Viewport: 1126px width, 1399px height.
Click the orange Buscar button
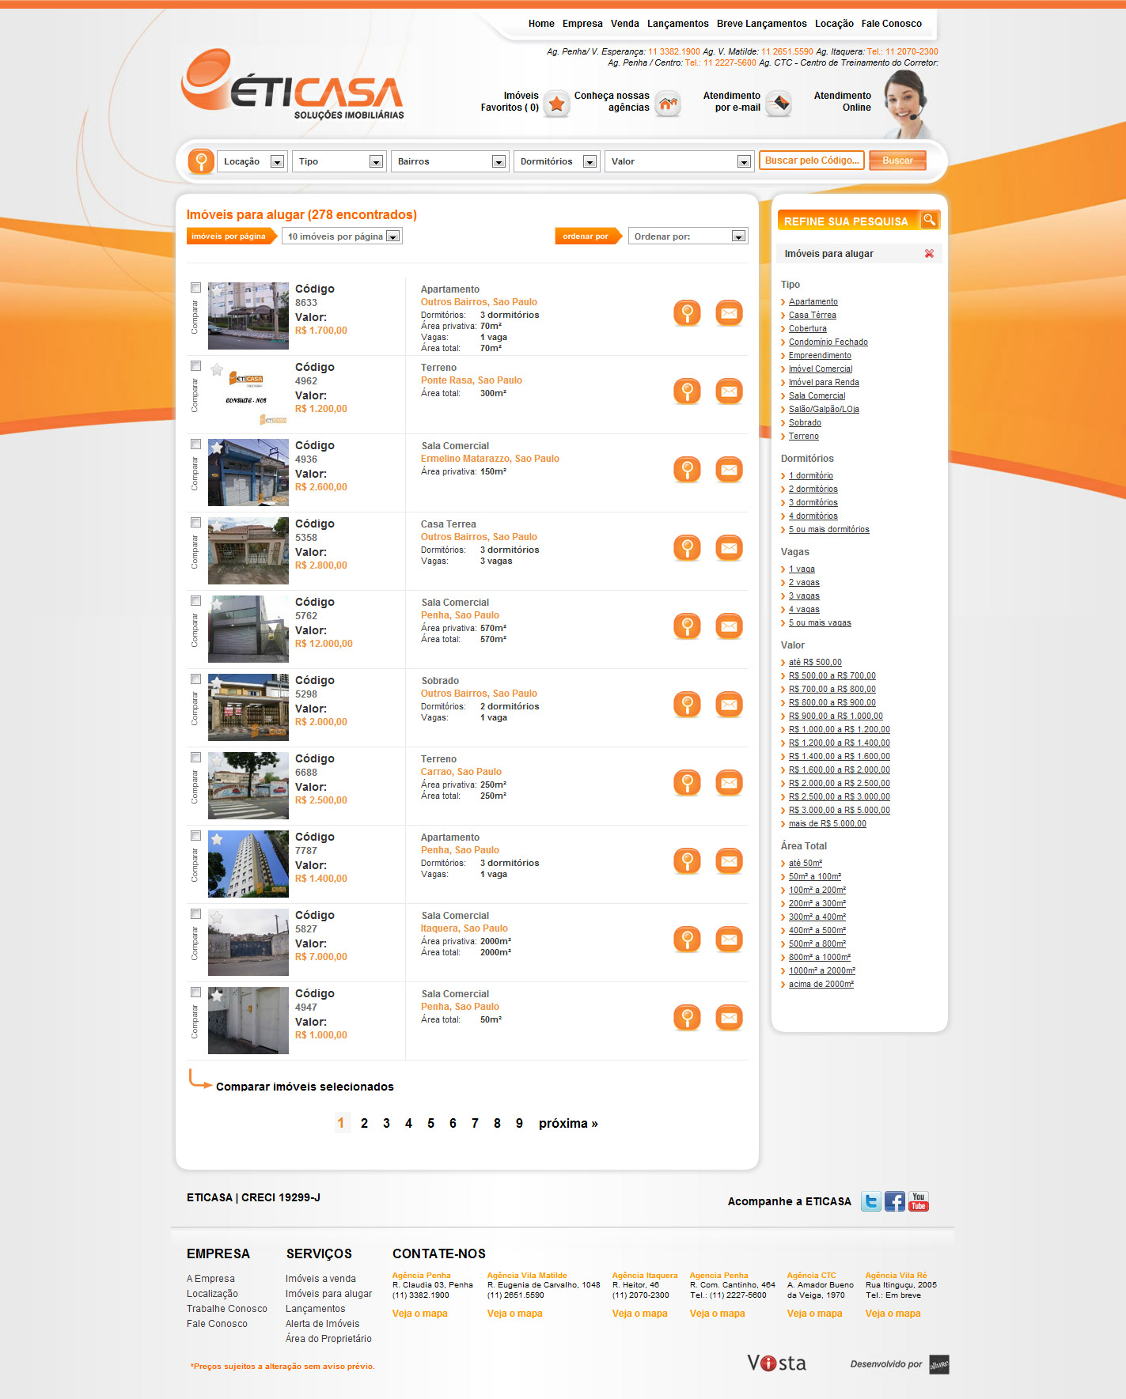[897, 161]
